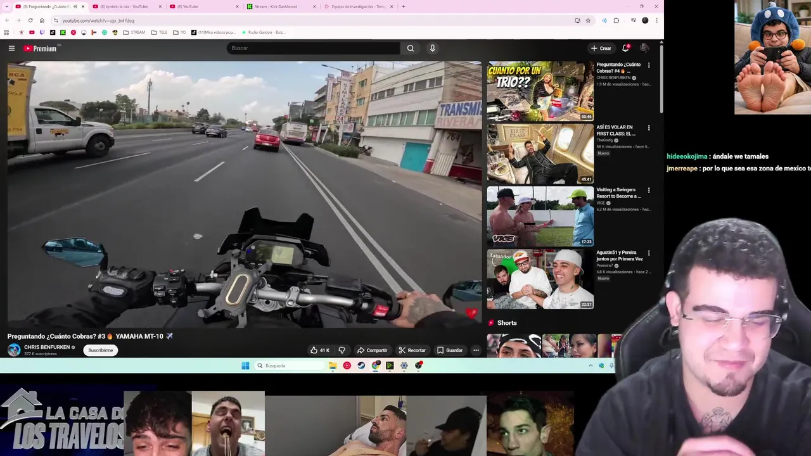This screenshot has width=811, height=456.
Task: Dislike the video with thumbs-down
Action: (x=342, y=350)
